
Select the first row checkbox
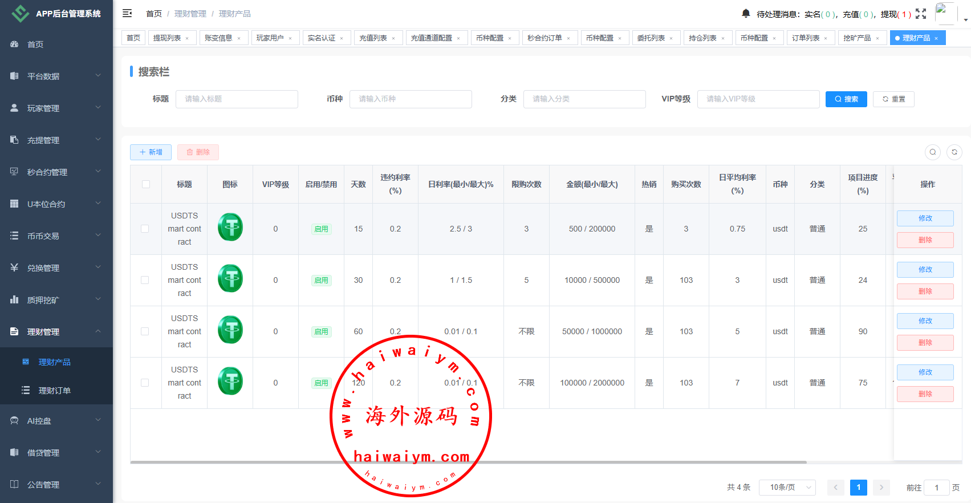click(145, 229)
